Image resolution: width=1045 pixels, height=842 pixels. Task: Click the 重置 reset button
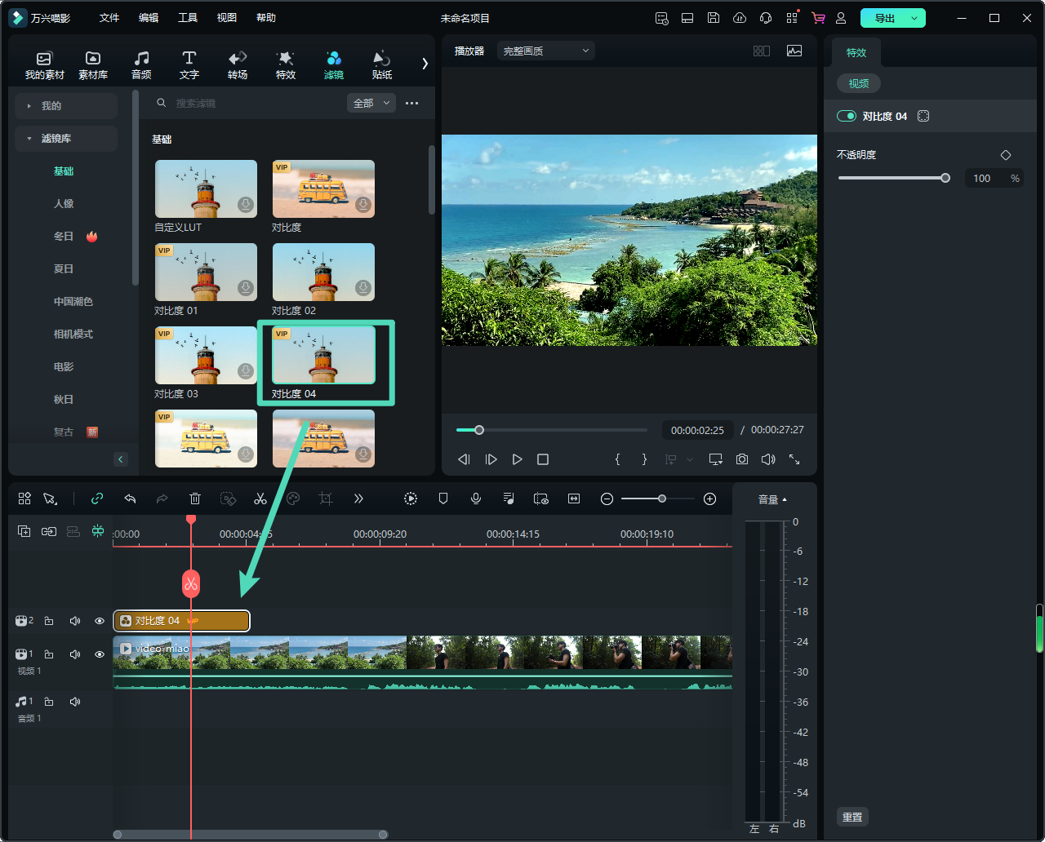coord(852,817)
